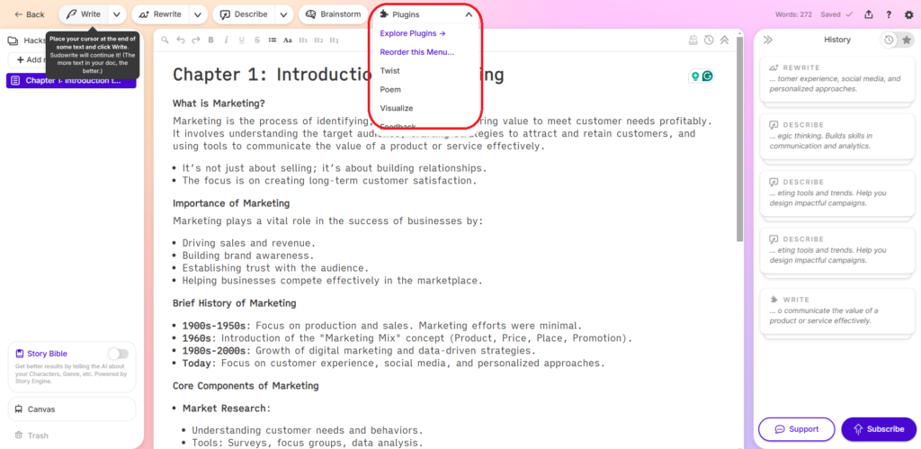This screenshot has height=449, width=921.
Task: Open the Explore Plugins link
Action: [412, 33]
